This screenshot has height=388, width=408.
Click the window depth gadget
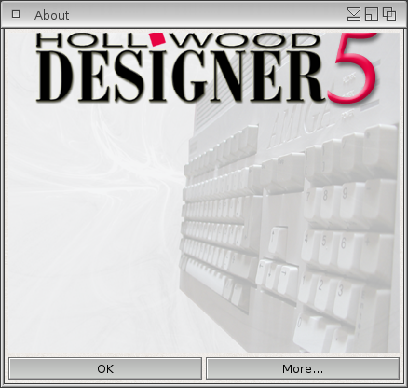click(389, 15)
